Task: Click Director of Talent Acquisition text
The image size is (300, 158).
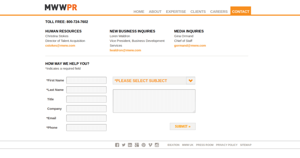Action: tap(65, 41)
